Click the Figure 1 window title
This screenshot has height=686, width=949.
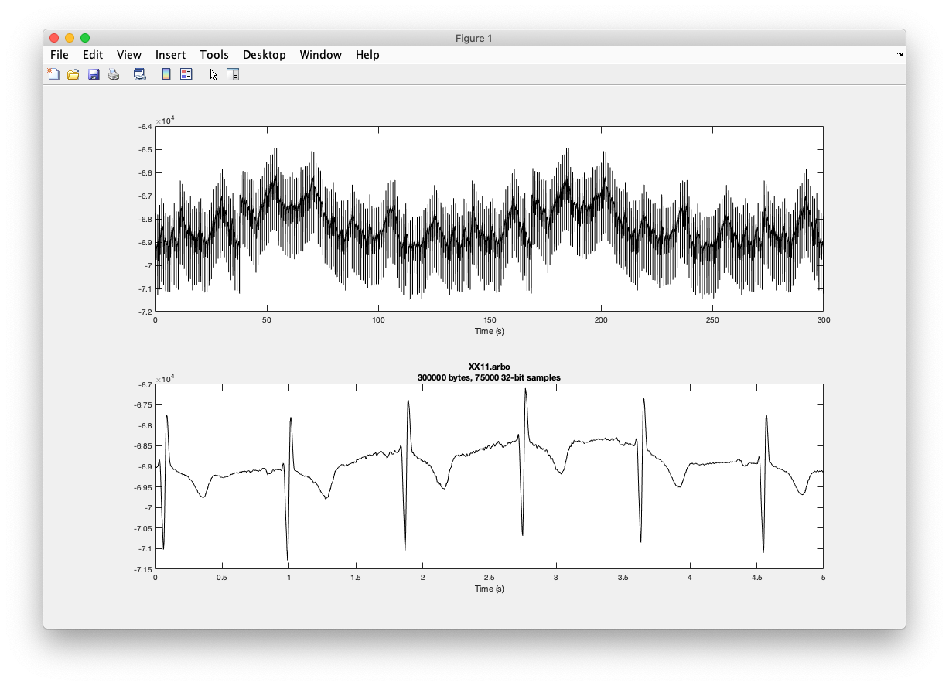(474, 38)
